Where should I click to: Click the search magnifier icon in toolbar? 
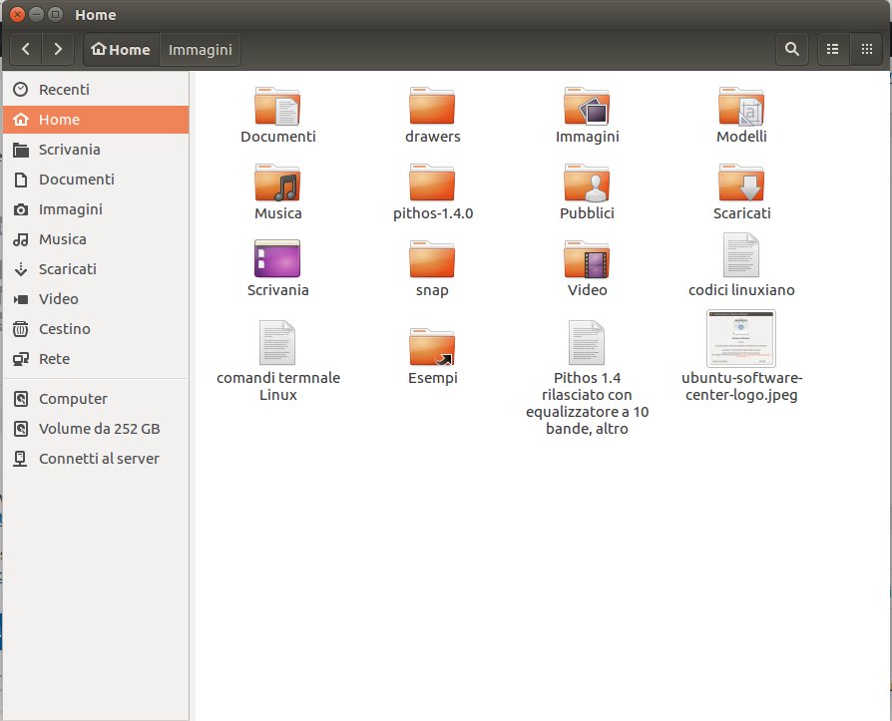tap(791, 49)
